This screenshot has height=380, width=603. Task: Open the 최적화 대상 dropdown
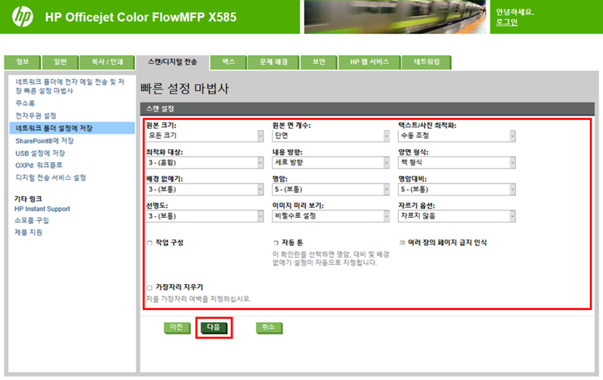[x=205, y=163]
